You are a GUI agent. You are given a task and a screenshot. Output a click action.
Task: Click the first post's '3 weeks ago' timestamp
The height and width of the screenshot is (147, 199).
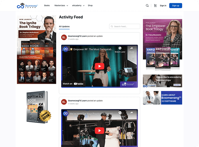coord(73,39)
